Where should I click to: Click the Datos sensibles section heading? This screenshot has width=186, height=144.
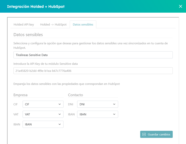(x=28, y=35)
